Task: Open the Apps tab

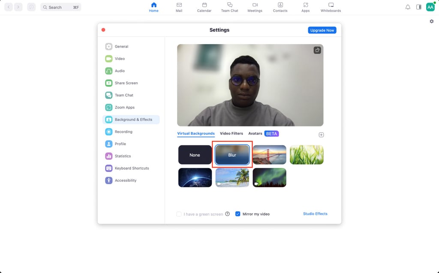Action: [x=305, y=7]
